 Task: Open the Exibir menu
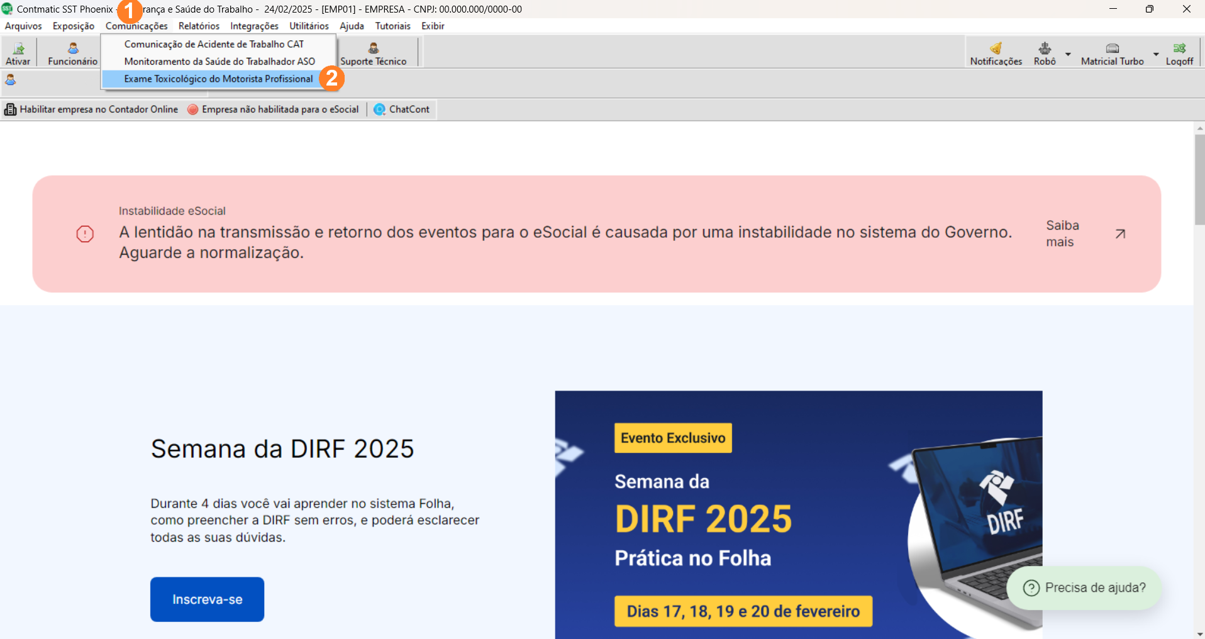[433, 26]
